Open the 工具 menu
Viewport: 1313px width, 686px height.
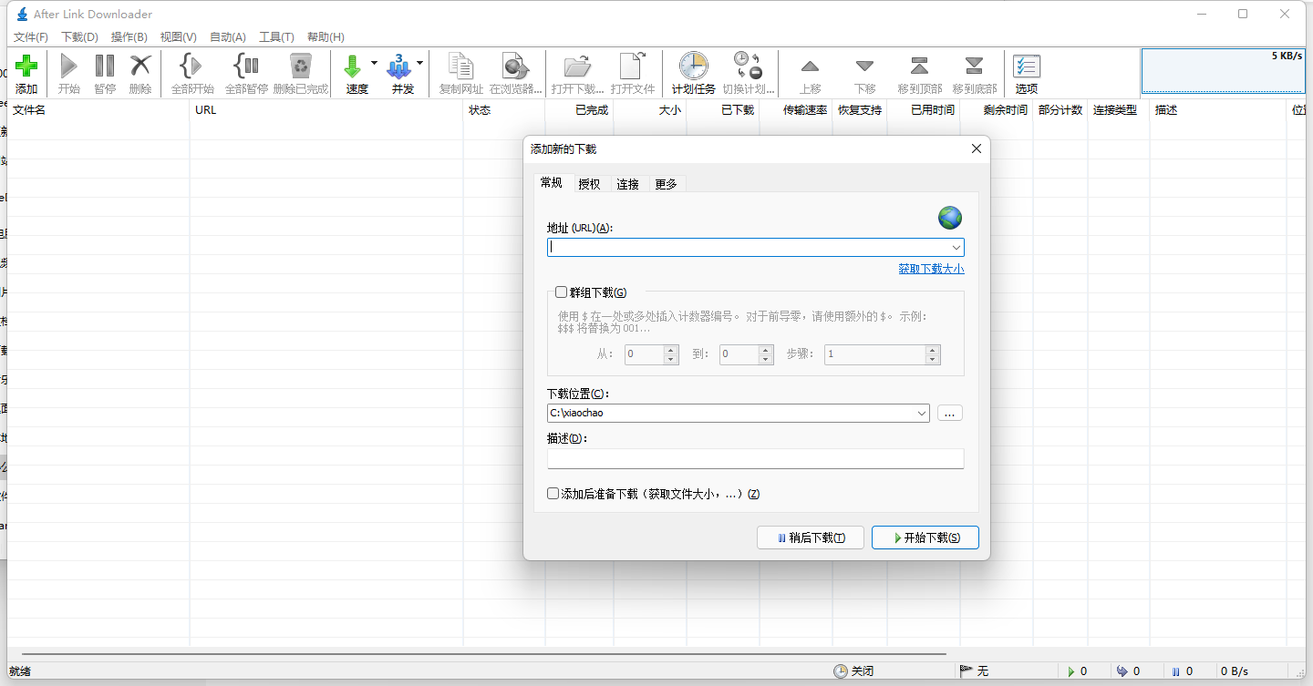pos(276,37)
